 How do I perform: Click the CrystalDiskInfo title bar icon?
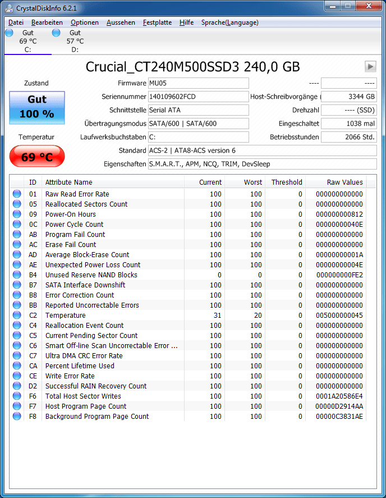click(x=10, y=8)
